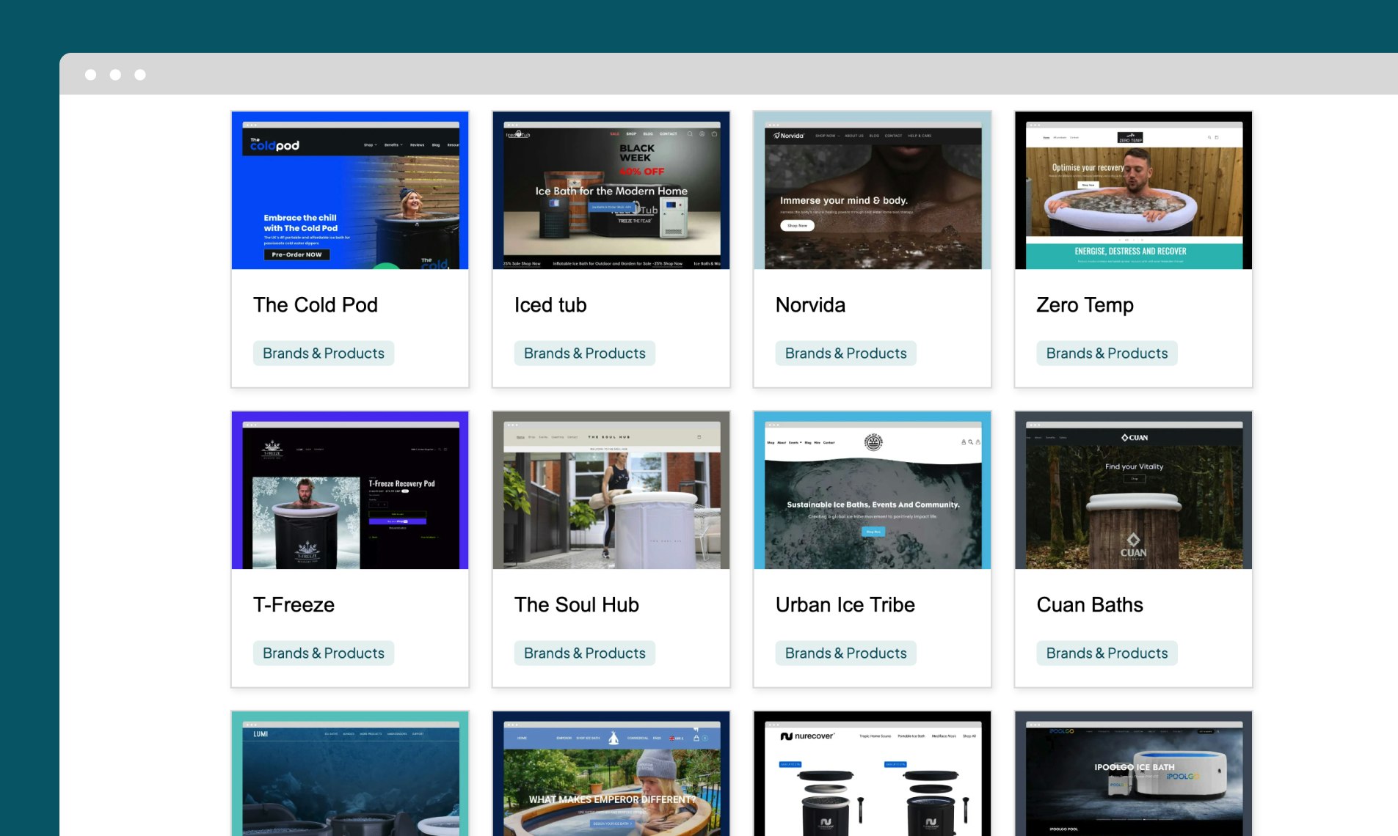Click the title The Soul Hub
Viewport: 1398px width, 836px height.
576,605
